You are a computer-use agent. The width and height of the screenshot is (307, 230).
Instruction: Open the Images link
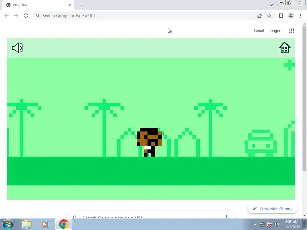pyautogui.click(x=275, y=31)
